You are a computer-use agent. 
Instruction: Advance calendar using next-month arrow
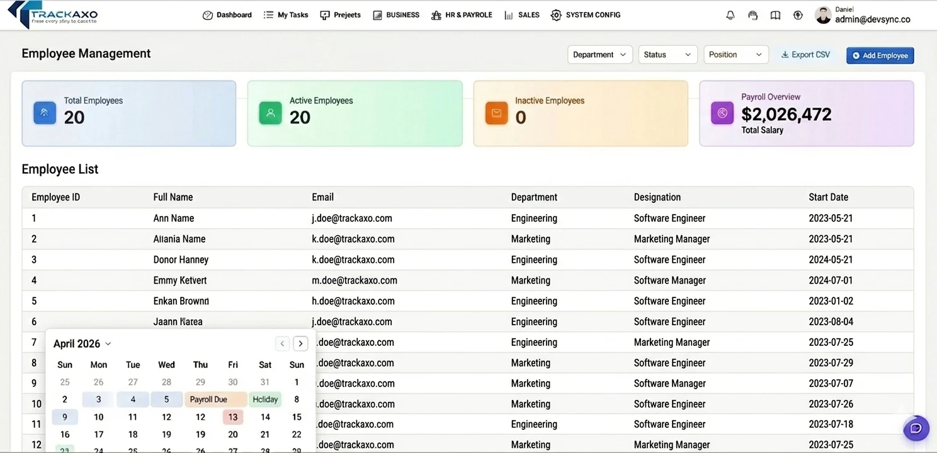pyautogui.click(x=300, y=343)
